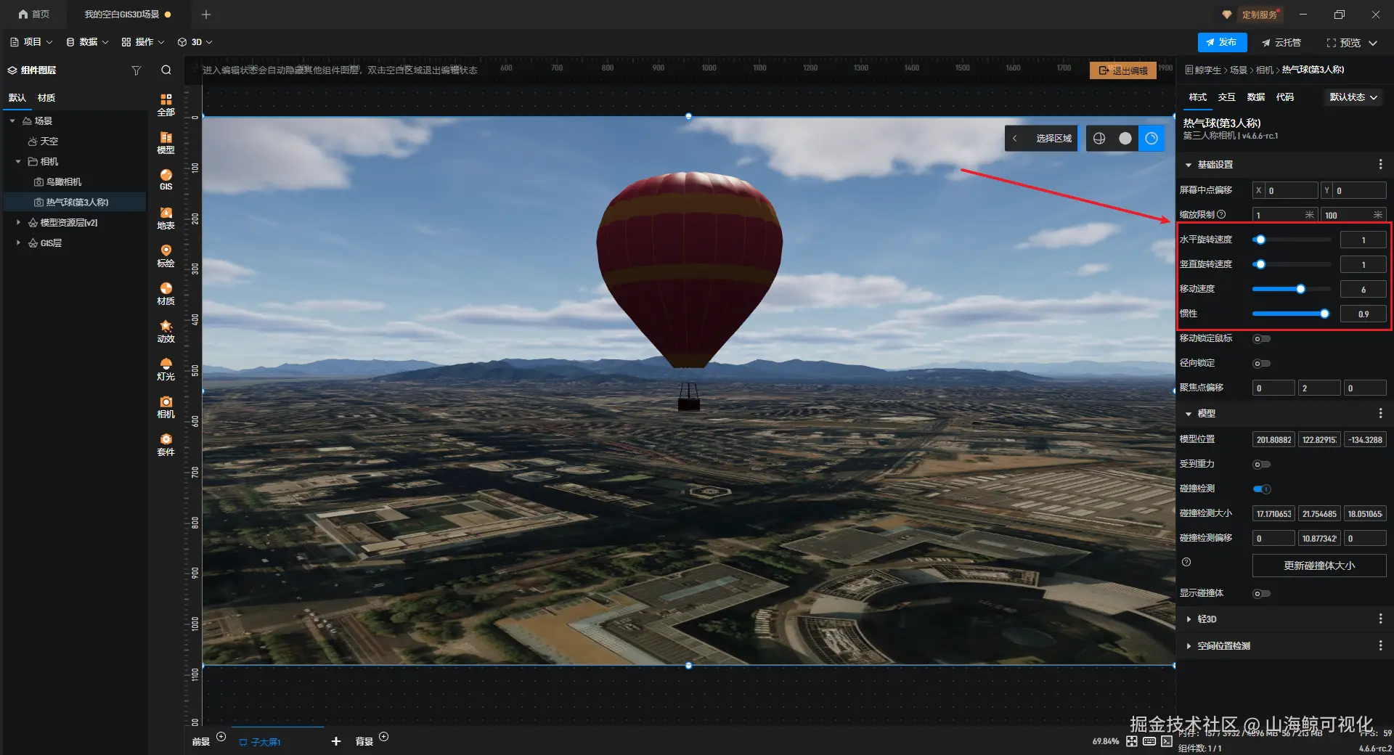
Task: Filter the component layer list
Action: pyautogui.click(x=136, y=70)
